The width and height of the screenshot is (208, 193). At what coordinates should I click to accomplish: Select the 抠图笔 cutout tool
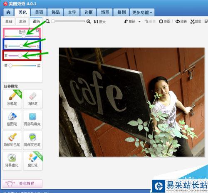(12, 119)
